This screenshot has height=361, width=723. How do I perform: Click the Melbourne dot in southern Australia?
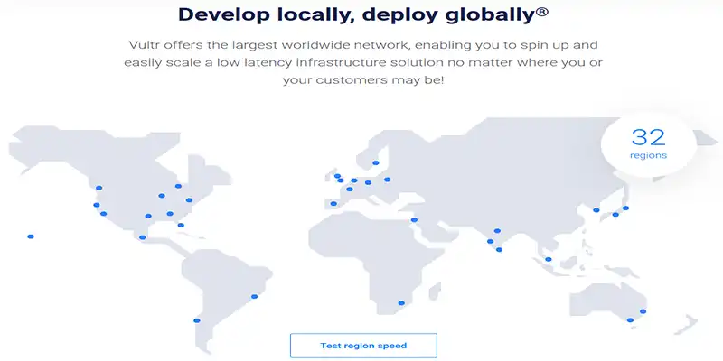coord(631,320)
